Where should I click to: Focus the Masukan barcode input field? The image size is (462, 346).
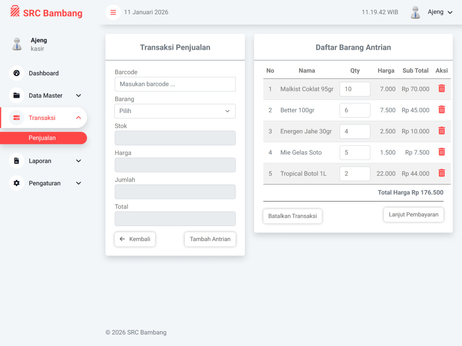click(x=175, y=84)
